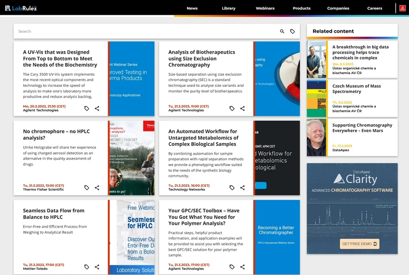The image size is (409, 275).
Task: Click the LabRulez logo
Action: (21, 8)
